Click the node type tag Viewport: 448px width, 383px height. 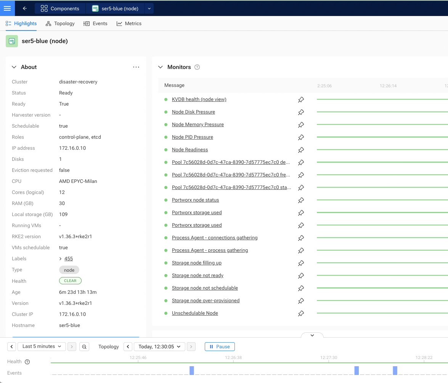point(69,270)
